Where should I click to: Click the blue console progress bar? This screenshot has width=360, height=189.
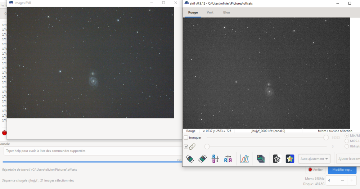pyautogui.click(x=92, y=162)
